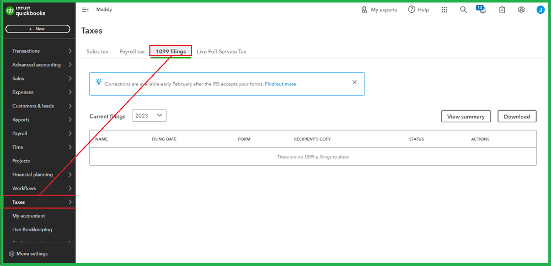Open View summary
Image resolution: width=551 pixels, height=266 pixels.
pyautogui.click(x=466, y=117)
